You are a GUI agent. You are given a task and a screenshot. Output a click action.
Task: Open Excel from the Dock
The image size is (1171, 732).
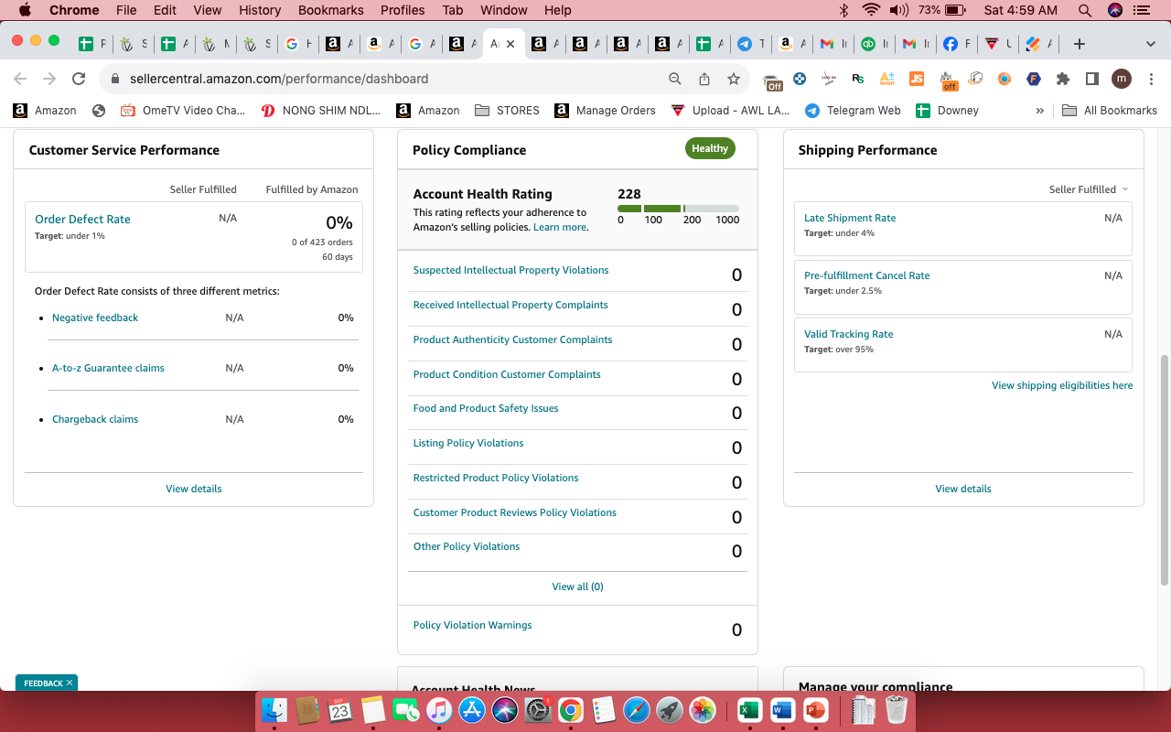tap(749, 710)
